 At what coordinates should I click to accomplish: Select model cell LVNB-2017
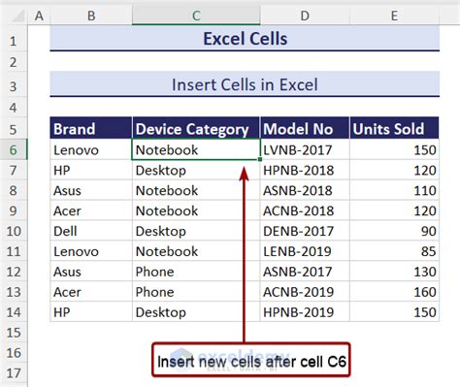click(x=305, y=149)
